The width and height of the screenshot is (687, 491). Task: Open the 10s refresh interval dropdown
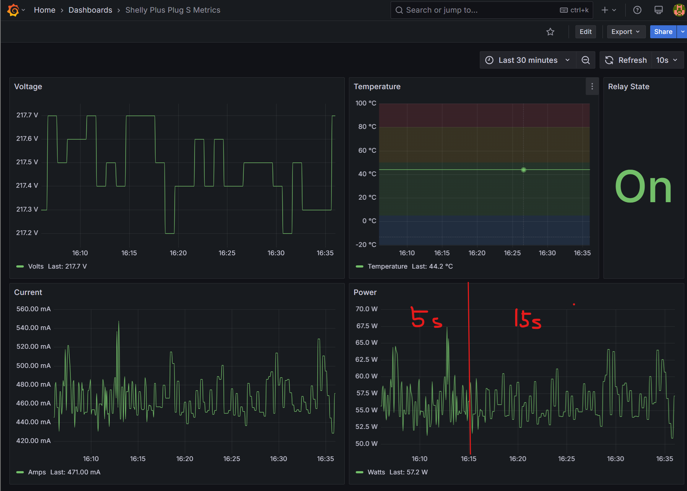pos(667,60)
